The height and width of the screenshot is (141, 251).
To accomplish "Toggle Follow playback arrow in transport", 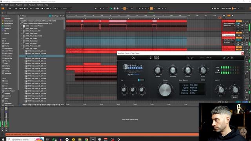I will pos(96,9).
